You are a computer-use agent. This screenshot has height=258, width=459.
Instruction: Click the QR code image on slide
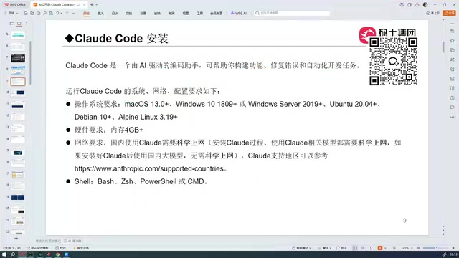(394, 62)
